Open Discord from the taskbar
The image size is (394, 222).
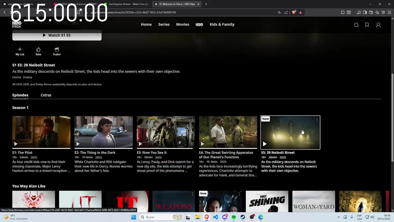coord(225,217)
